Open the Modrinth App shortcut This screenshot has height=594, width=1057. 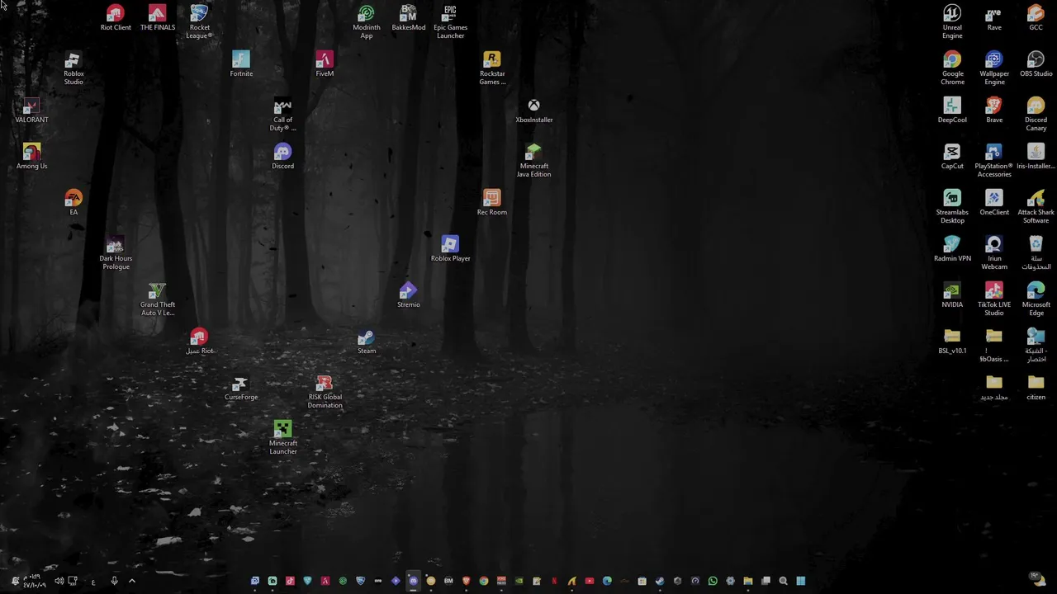coord(367,22)
